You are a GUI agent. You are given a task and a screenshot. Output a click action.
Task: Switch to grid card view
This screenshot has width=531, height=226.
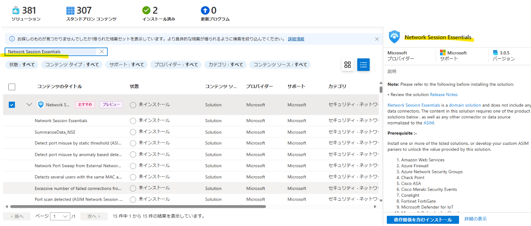347,64
